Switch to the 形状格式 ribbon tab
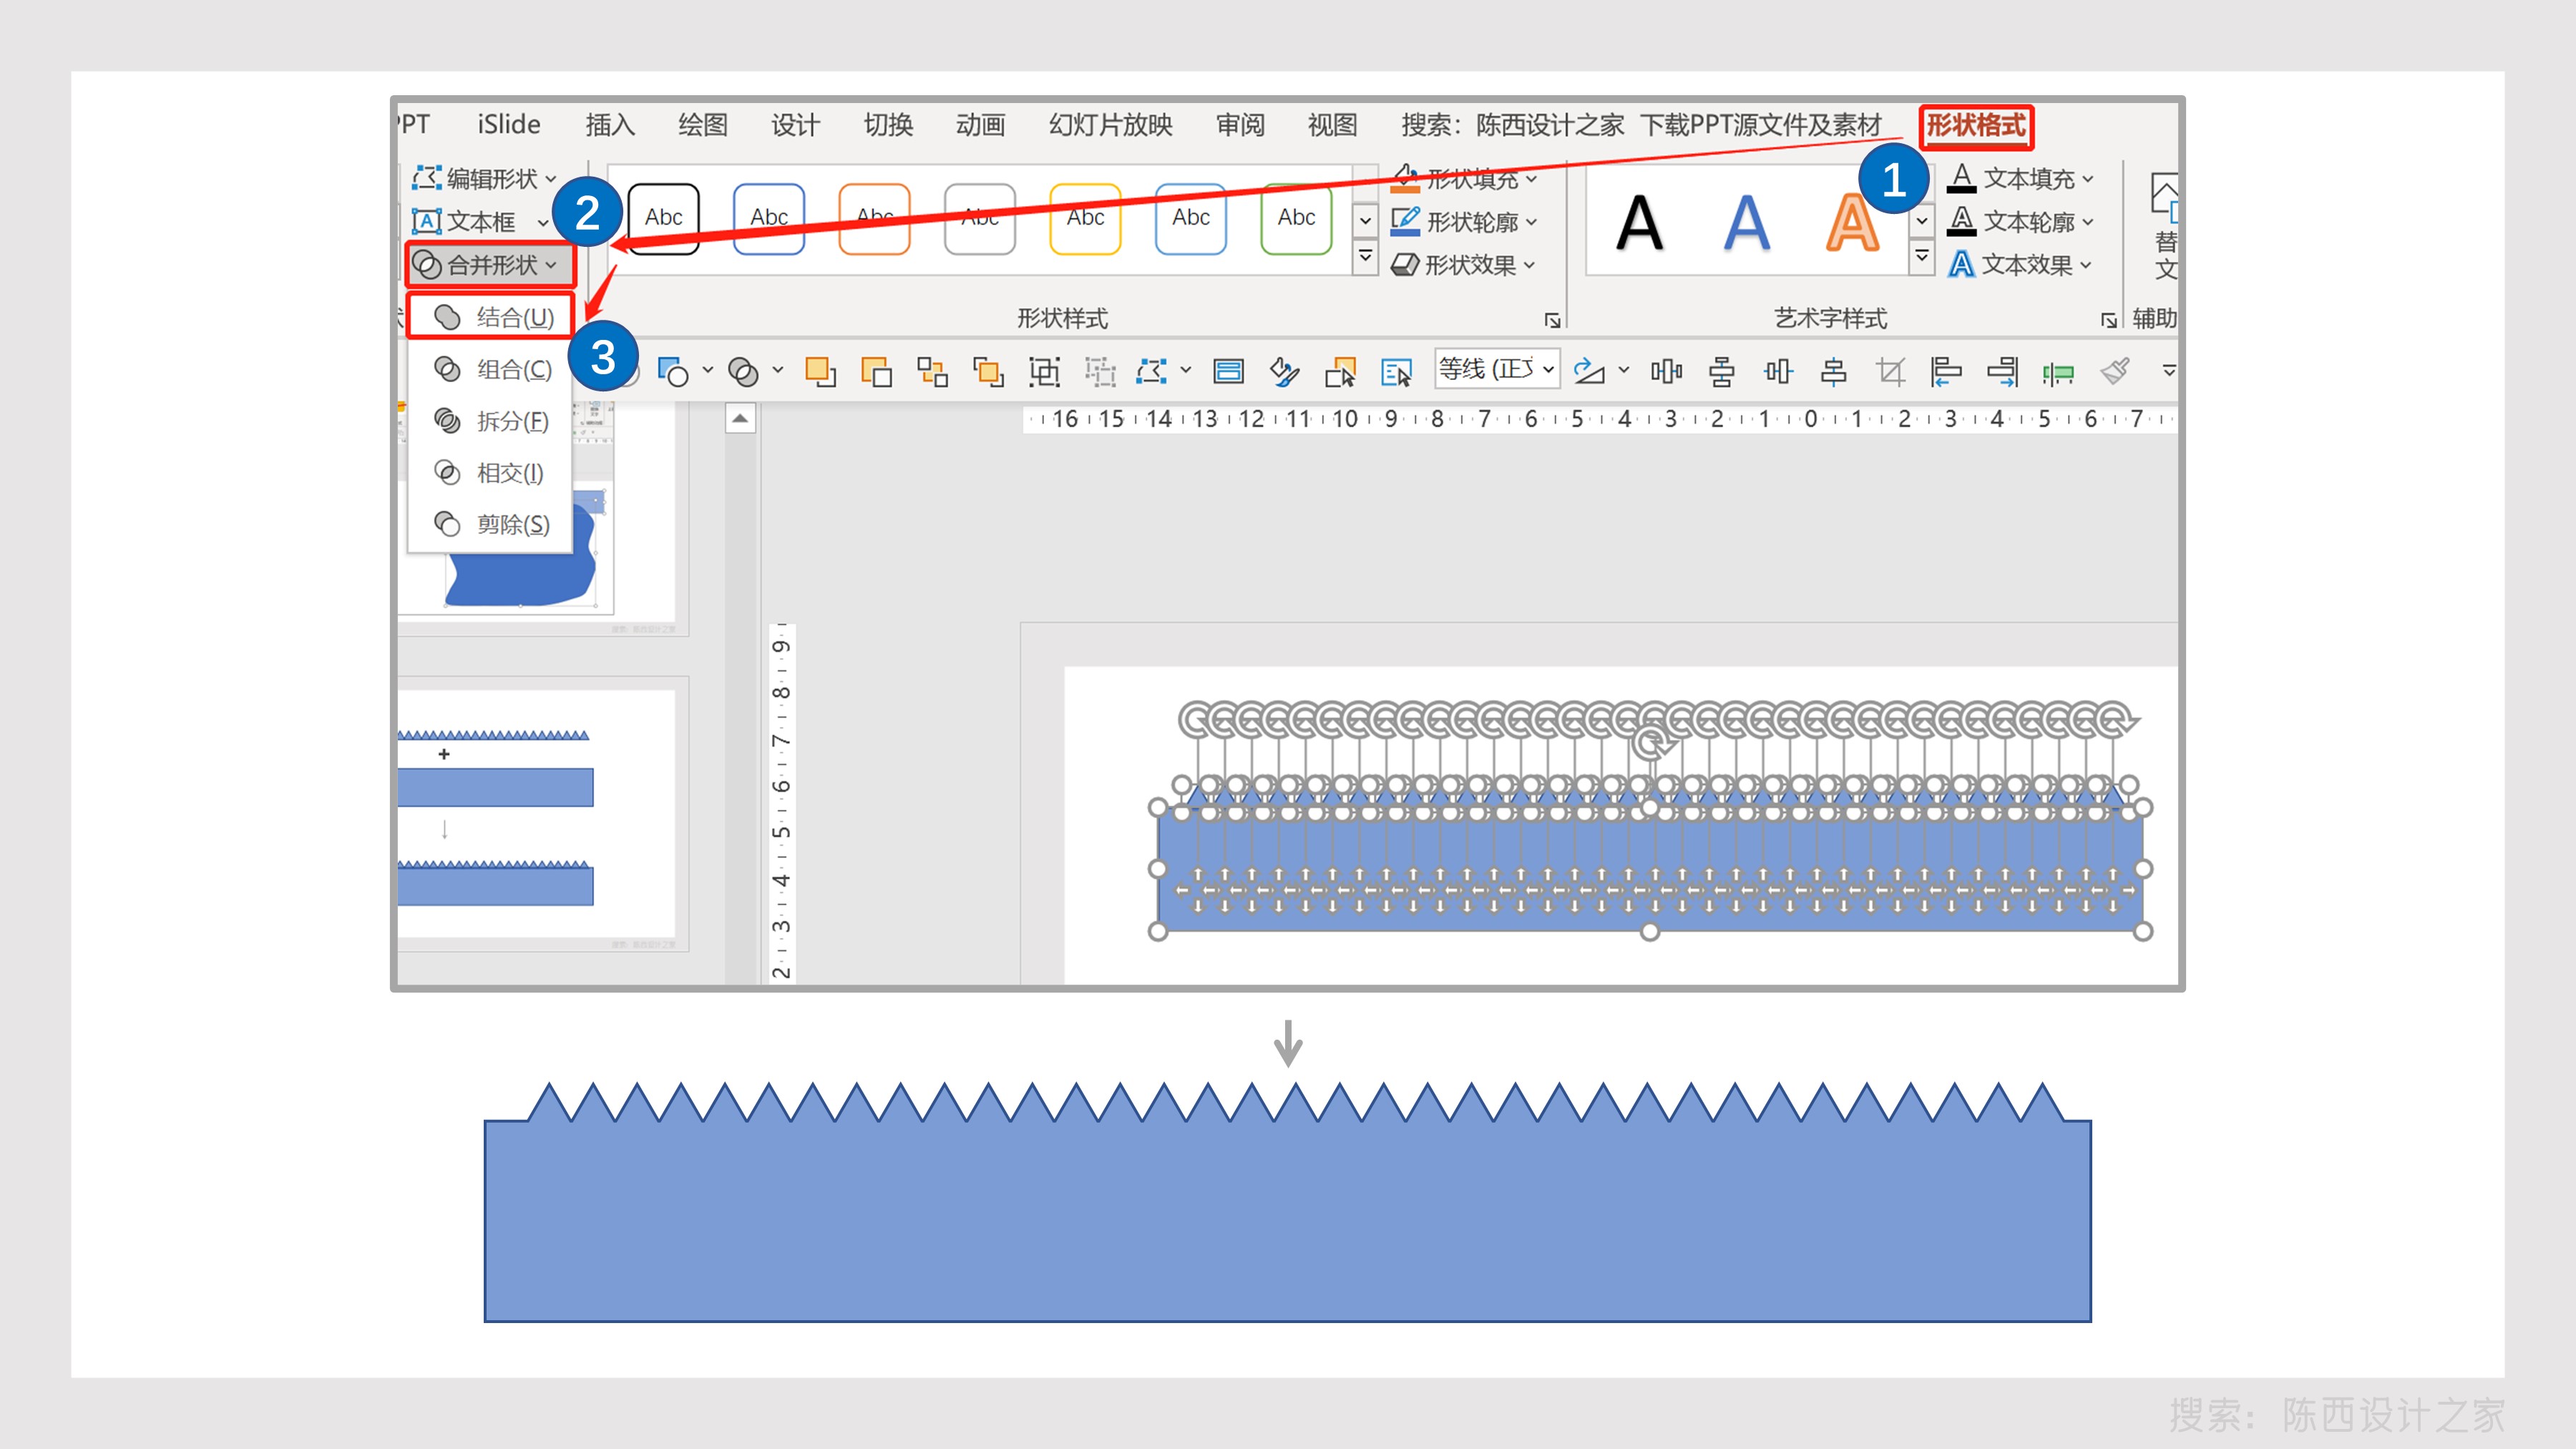Viewport: 2576px width, 1449px height. [1975, 126]
